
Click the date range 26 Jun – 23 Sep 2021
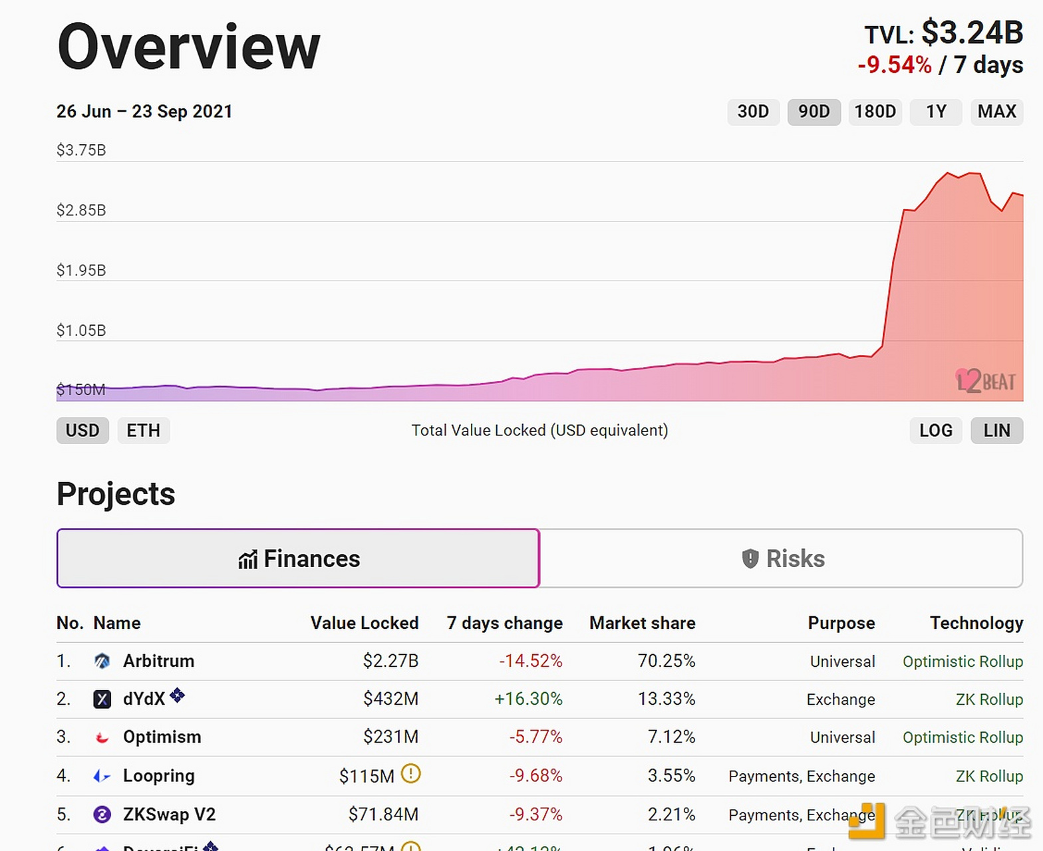(x=144, y=112)
